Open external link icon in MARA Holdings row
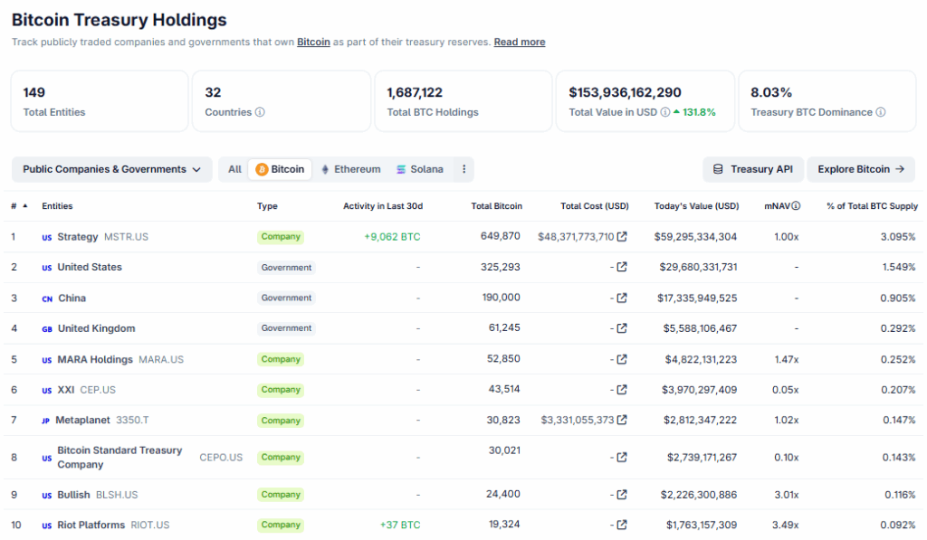The height and width of the screenshot is (540, 927). pyautogui.click(x=622, y=359)
